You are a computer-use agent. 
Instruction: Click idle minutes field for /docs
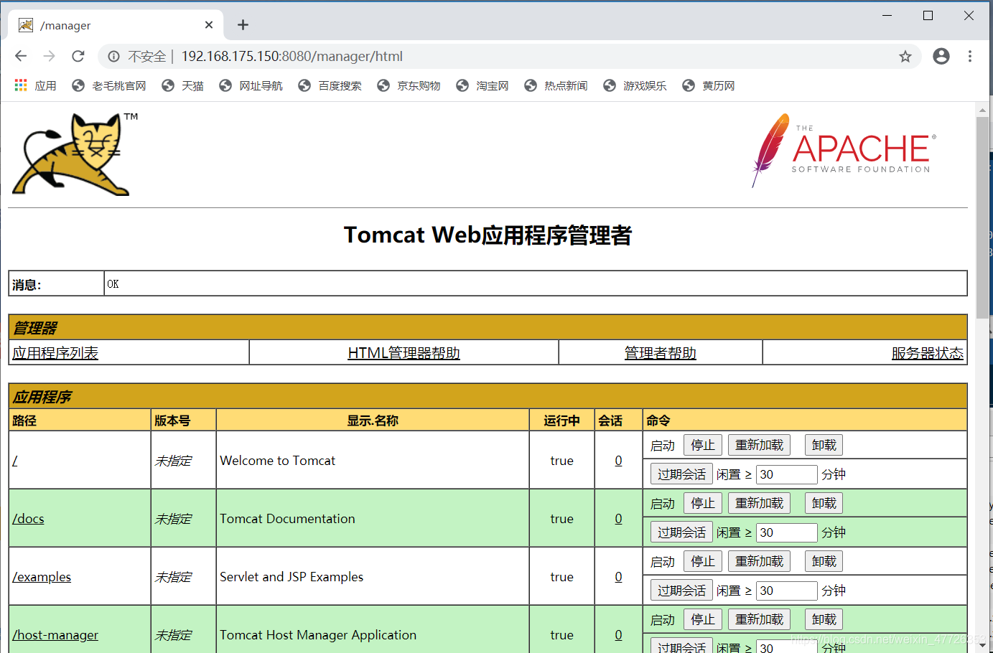pyautogui.click(x=787, y=532)
